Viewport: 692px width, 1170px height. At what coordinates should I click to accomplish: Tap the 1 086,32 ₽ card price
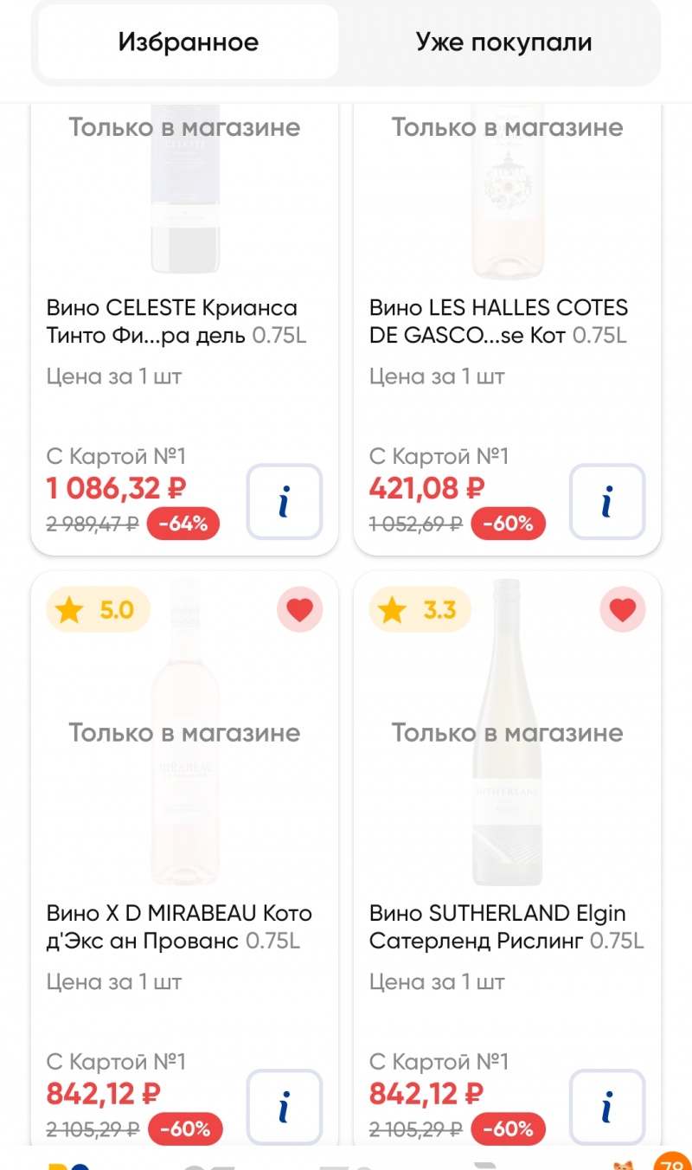[117, 488]
